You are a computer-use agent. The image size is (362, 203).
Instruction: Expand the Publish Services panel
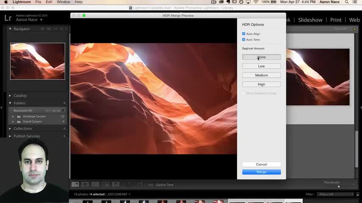tap(10, 136)
